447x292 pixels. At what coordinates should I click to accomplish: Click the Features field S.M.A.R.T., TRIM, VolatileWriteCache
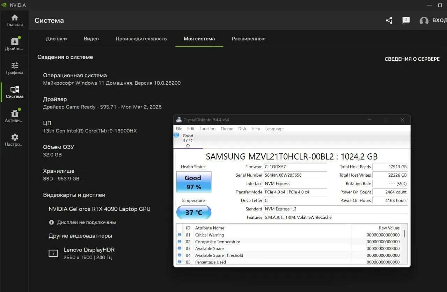pos(335,217)
